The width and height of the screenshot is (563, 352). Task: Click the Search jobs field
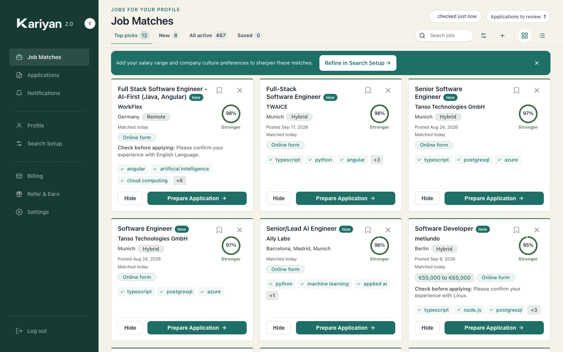pos(444,36)
